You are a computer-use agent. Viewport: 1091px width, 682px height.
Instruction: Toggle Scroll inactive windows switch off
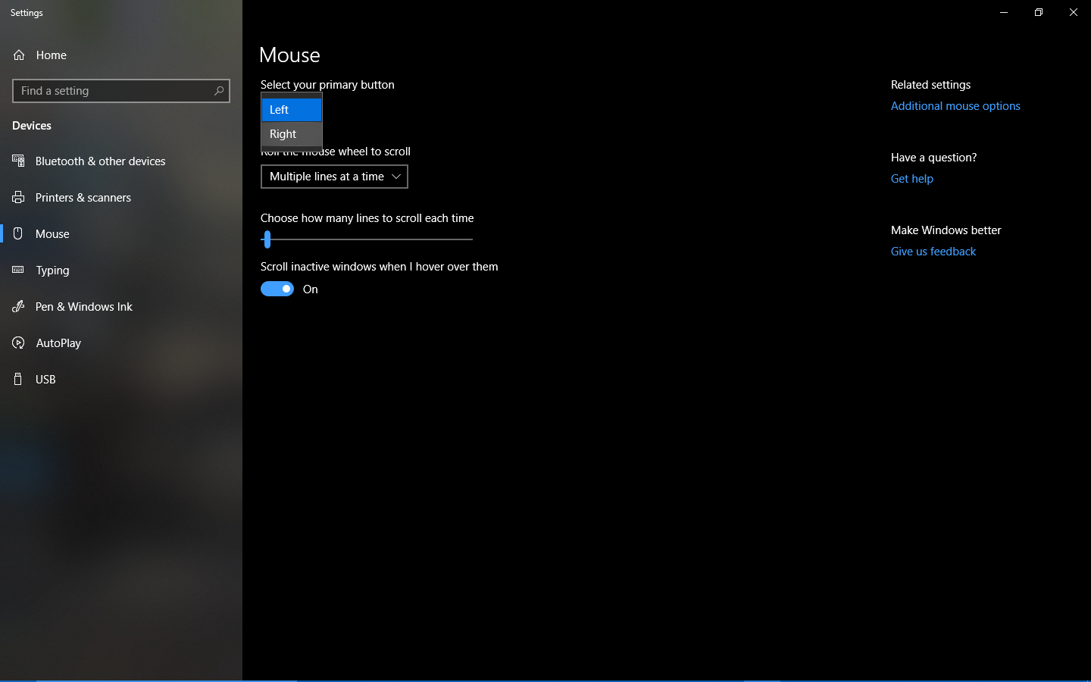point(277,289)
